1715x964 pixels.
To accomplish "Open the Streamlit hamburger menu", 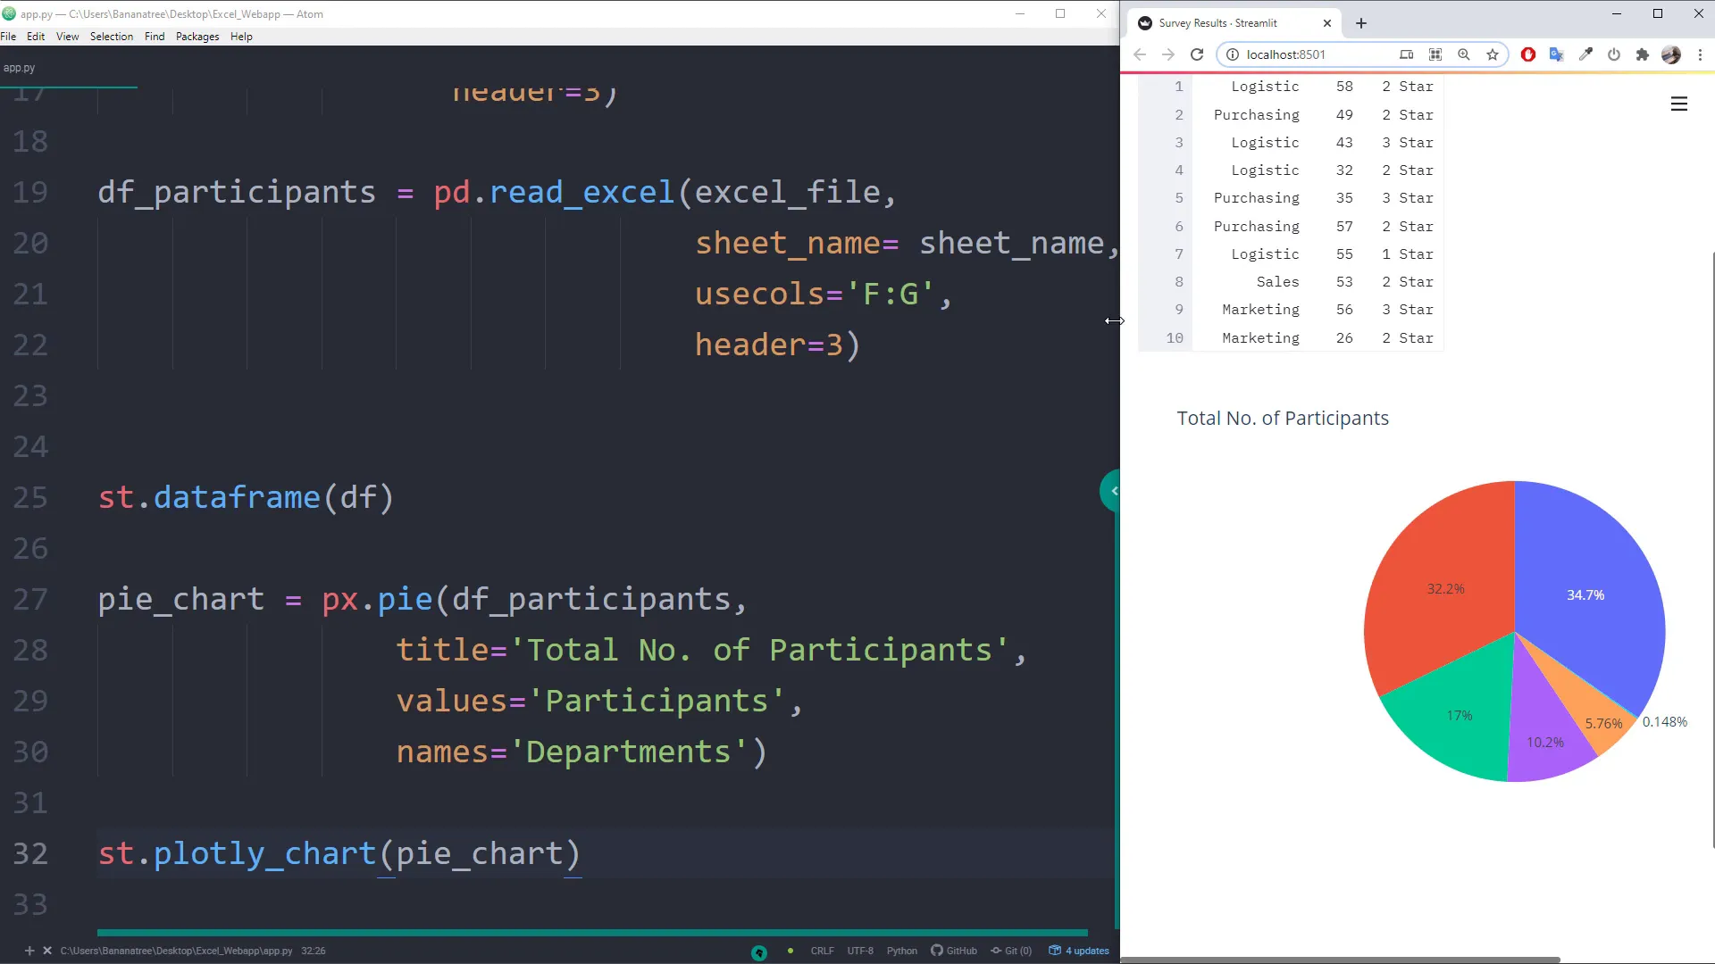I will pos(1678,104).
